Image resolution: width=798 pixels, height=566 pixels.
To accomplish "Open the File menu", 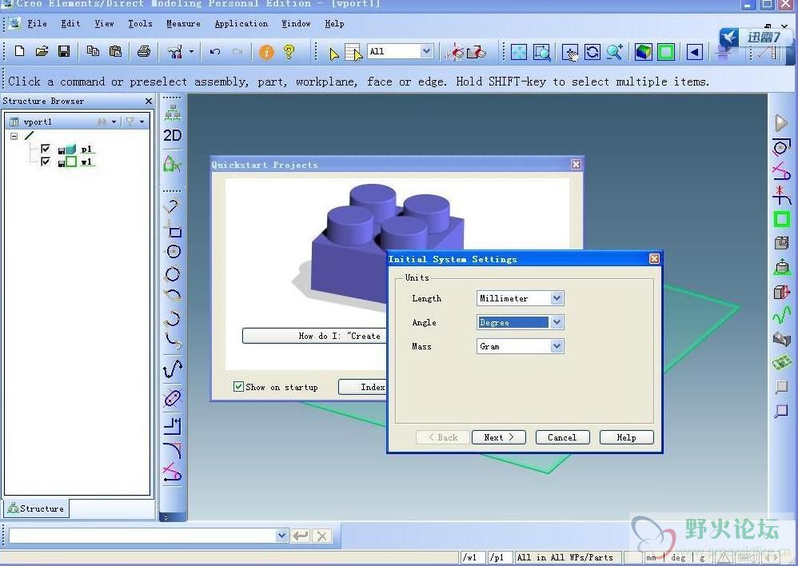I will tap(37, 23).
